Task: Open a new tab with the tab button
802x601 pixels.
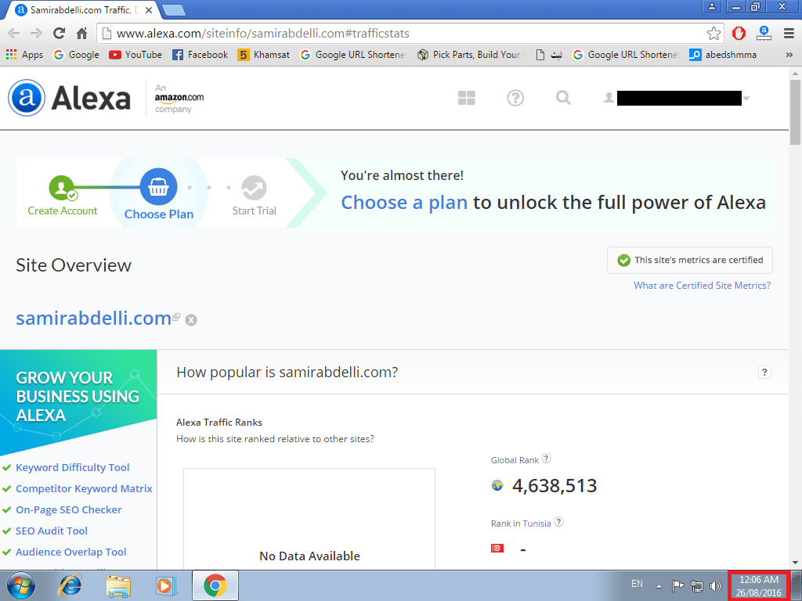Action: [x=173, y=10]
